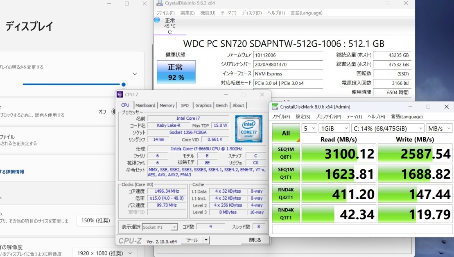Click the RND4K Q1T1 read result 42.34
This screenshot has width=454, height=257.
(339, 214)
